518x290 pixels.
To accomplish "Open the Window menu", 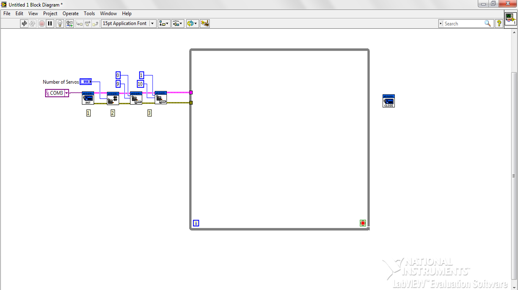I will [x=108, y=13].
